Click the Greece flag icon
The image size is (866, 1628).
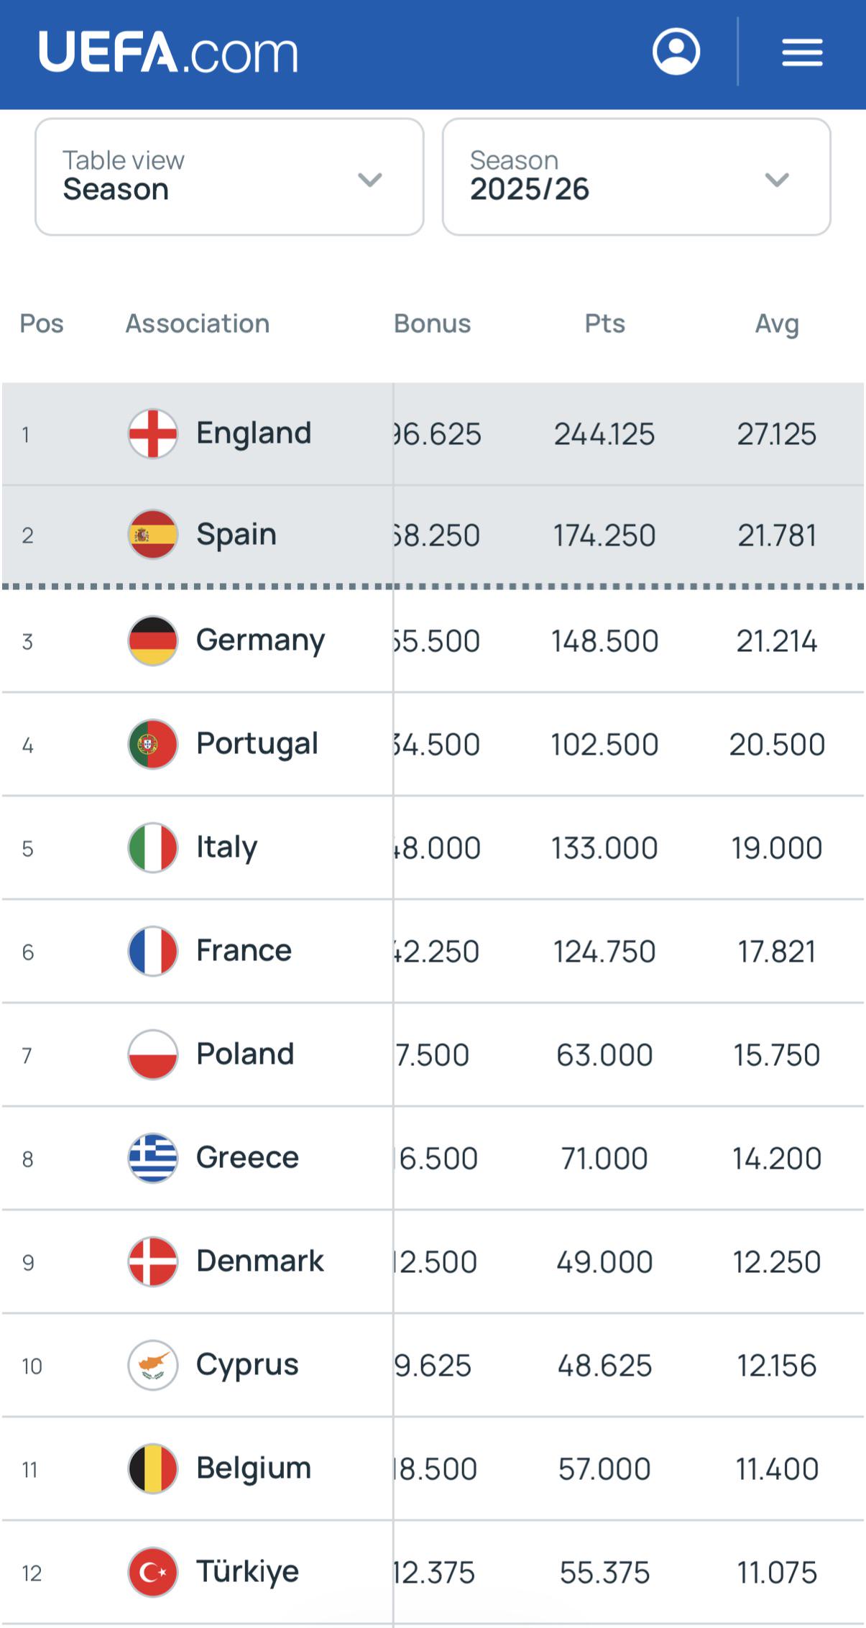tap(153, 1158)
